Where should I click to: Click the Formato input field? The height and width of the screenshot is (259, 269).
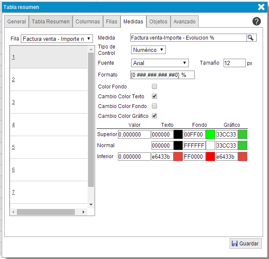coord(163,75)
